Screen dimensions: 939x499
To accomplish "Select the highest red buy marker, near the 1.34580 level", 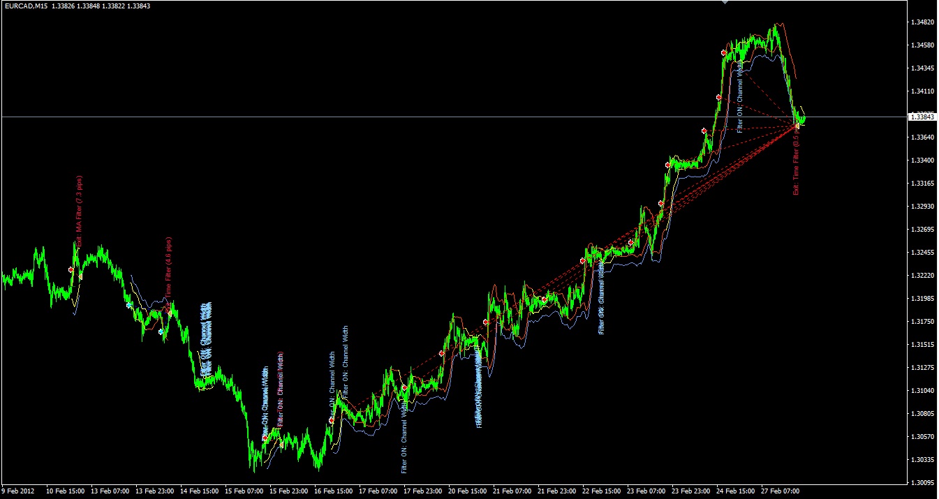I will coord(724,52).
